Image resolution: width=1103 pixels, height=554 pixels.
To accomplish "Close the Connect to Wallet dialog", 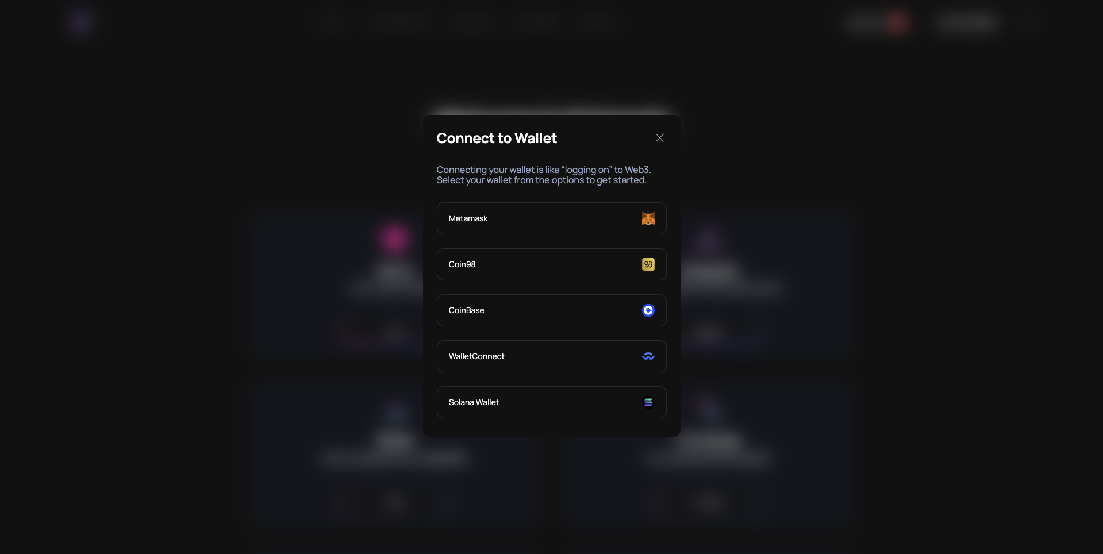I will coord(659,138).
